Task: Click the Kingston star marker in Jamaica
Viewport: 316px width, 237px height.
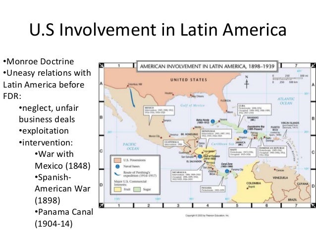Action: pos(238,139)
